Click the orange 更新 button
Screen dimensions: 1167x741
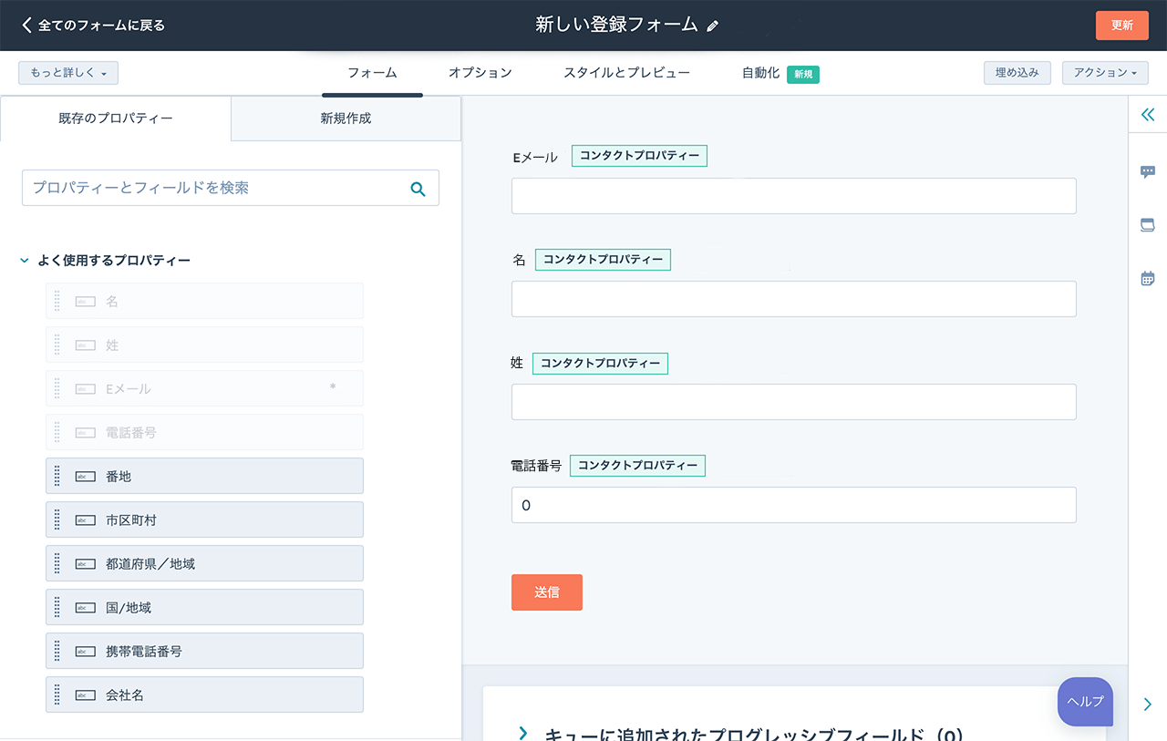coord(1121,26)
